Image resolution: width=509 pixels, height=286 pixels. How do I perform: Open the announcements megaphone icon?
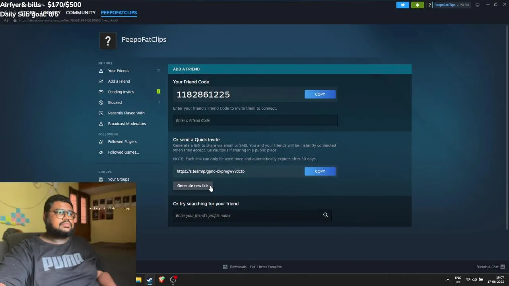(x=402, y=5)
